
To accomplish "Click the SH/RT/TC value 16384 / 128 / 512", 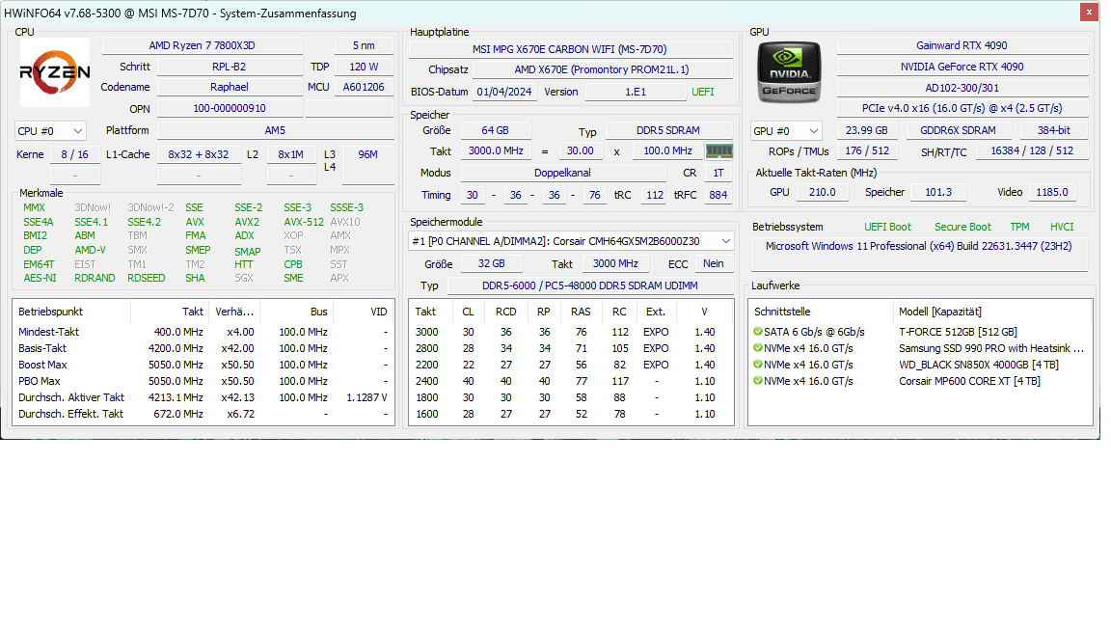I will click(x=1032, y=150).
